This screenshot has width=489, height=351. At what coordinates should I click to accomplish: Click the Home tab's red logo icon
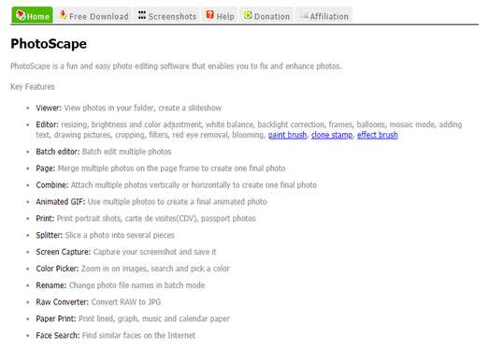[21, 15]
